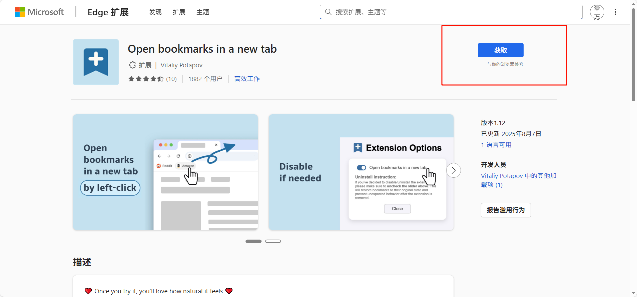Image resolution: width=637 pixels, height=297 pixels.
Task: Click the blue 获取 button
Action: pyautogui.click(x=501, y=50)
